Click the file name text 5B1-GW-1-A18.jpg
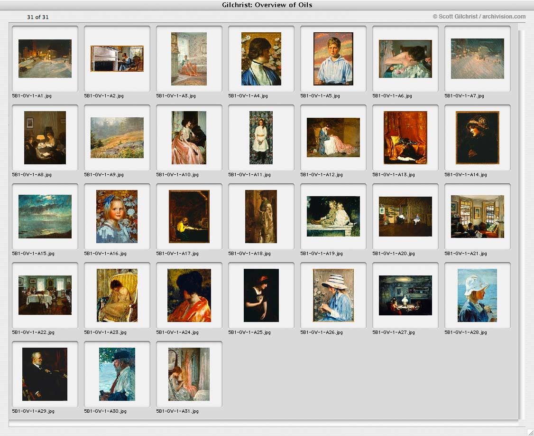534x436 pixels. point(249,254)
